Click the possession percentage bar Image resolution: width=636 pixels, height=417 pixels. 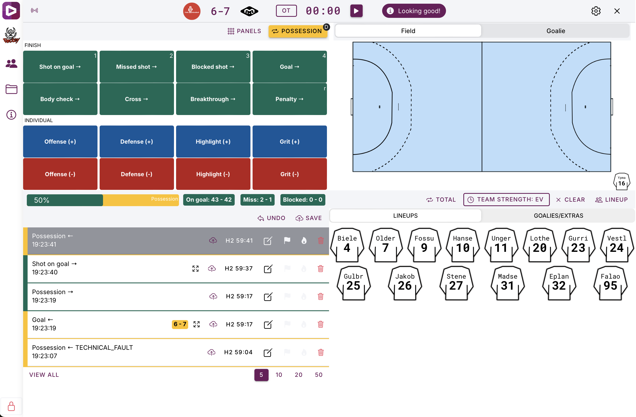click(x=102, y=200)
